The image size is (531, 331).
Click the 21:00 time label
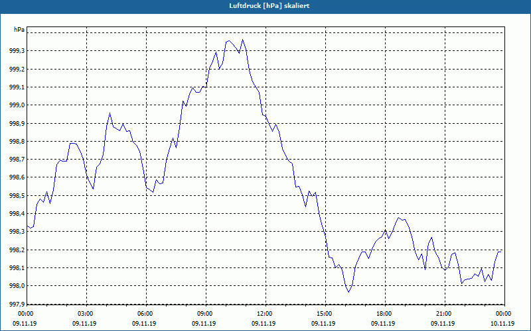pyautogui.click(x=444, y=314)
